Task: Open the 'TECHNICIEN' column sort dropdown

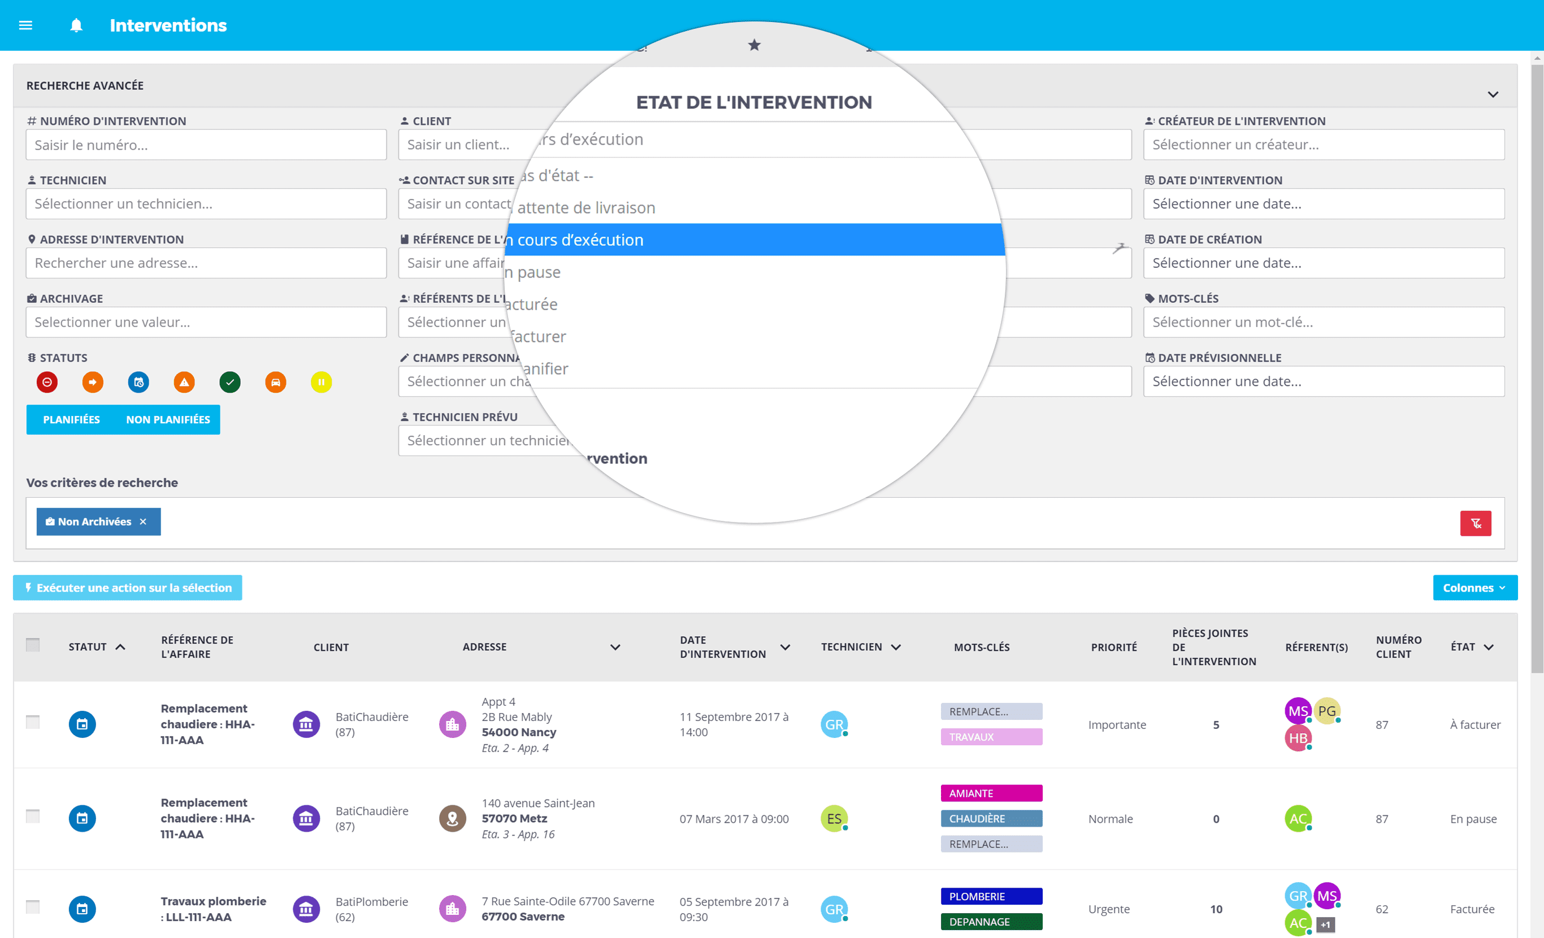Action: [x=897, y=647]
